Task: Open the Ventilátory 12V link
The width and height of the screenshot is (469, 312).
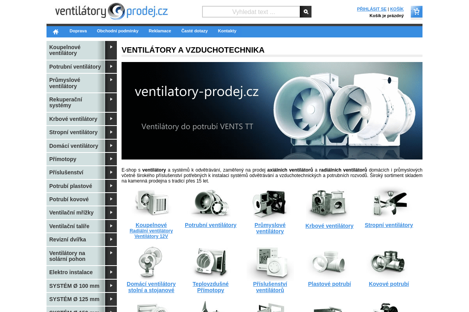Action: click(x=151, y=236)
